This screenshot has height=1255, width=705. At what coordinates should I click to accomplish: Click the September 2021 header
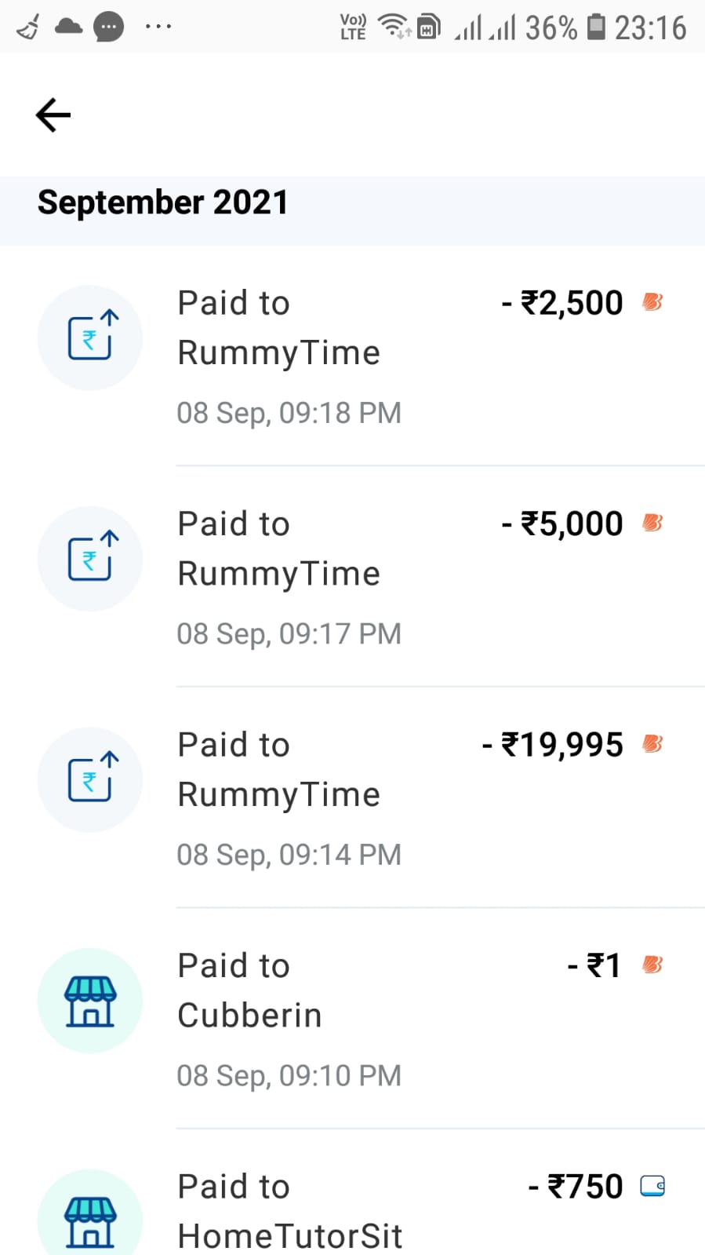163,202
